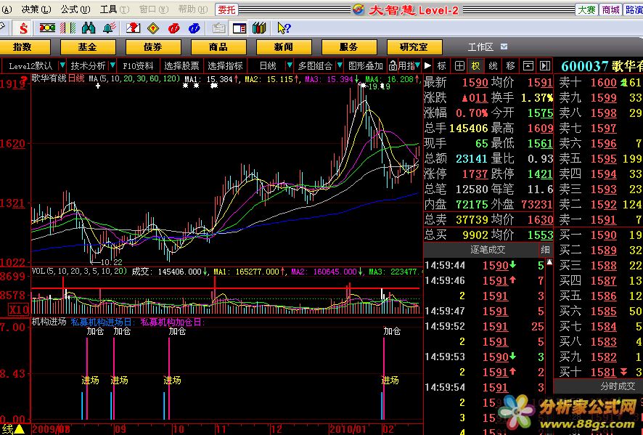The image size is (643, 435).
Task: Click the yellow triangle next to 线
Action: (x=19, y=430)
